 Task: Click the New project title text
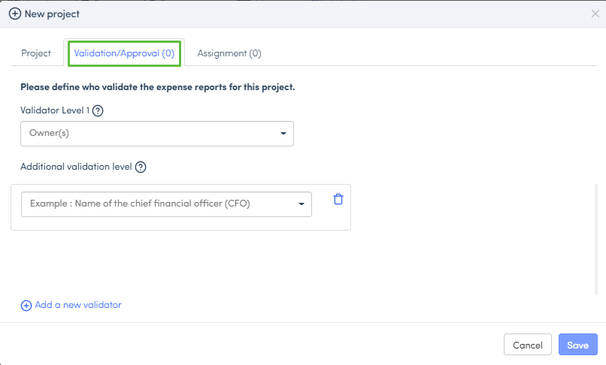pos(52,14)
